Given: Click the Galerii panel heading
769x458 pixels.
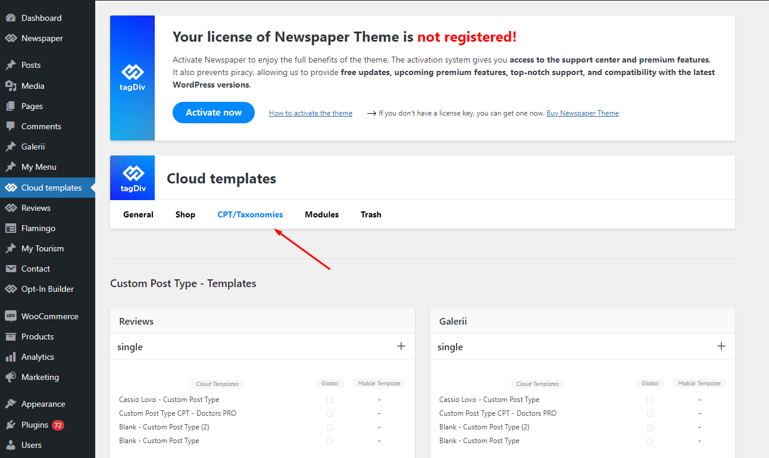Looking at the screenshot, I should tap(453, 321).
